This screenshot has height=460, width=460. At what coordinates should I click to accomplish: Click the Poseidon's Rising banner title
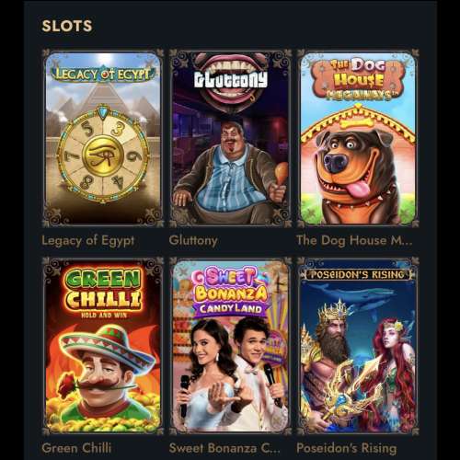pyautogui.click(x=358, y=274)
